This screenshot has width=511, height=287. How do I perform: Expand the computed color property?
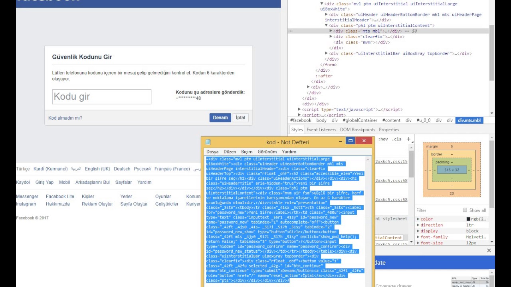click(418, 219)
